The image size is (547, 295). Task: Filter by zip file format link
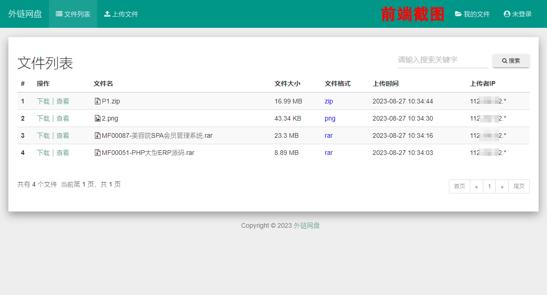(328, 101)
